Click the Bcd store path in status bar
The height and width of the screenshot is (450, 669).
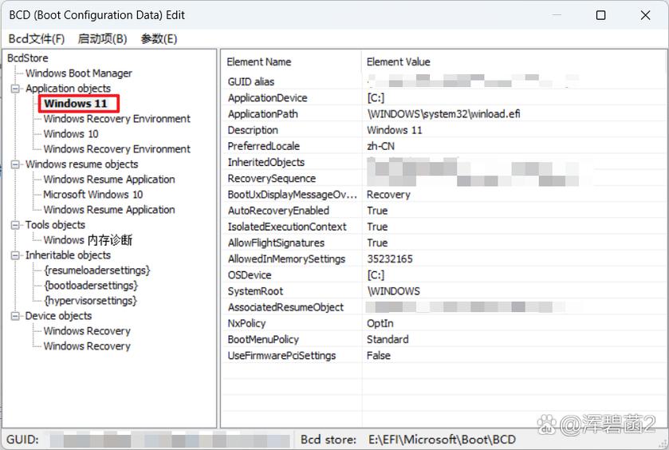tap(442, 440)
